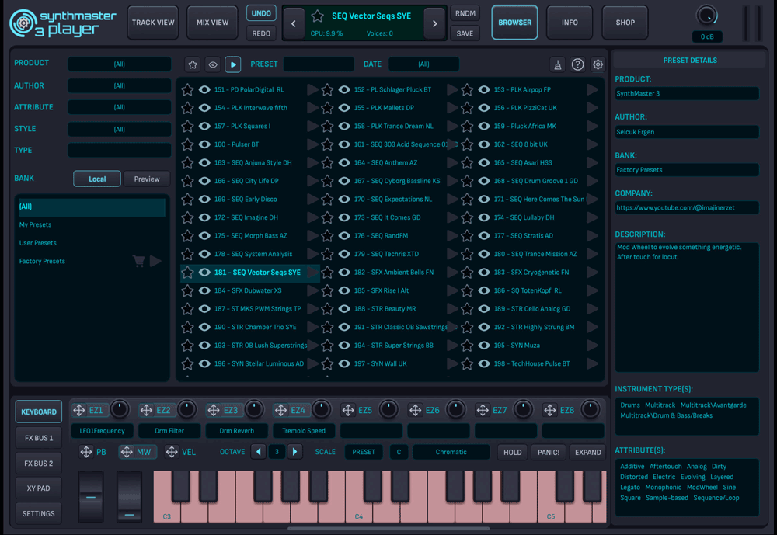
Task: Open the INFO tab
Action: pos(570,23)
